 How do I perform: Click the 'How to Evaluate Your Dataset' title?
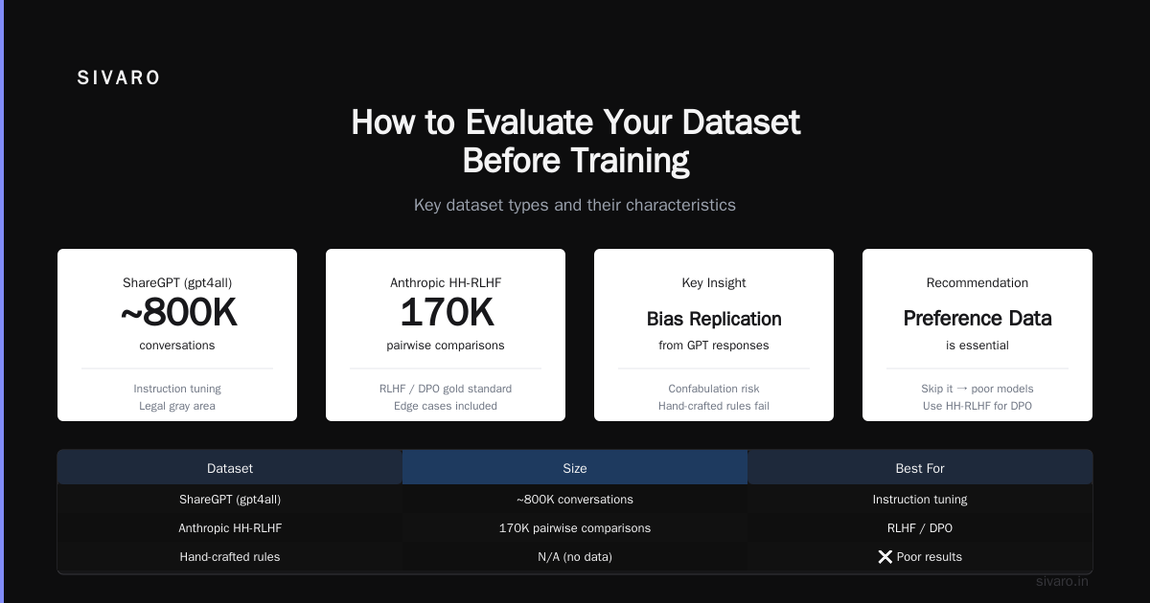coord(575,123)
